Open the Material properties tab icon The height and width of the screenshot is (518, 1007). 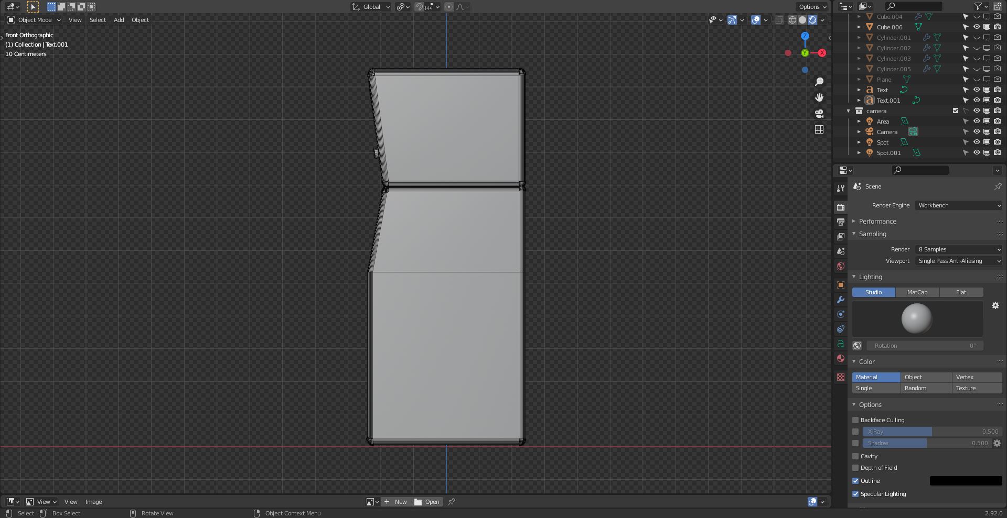[x=841, y=359]
